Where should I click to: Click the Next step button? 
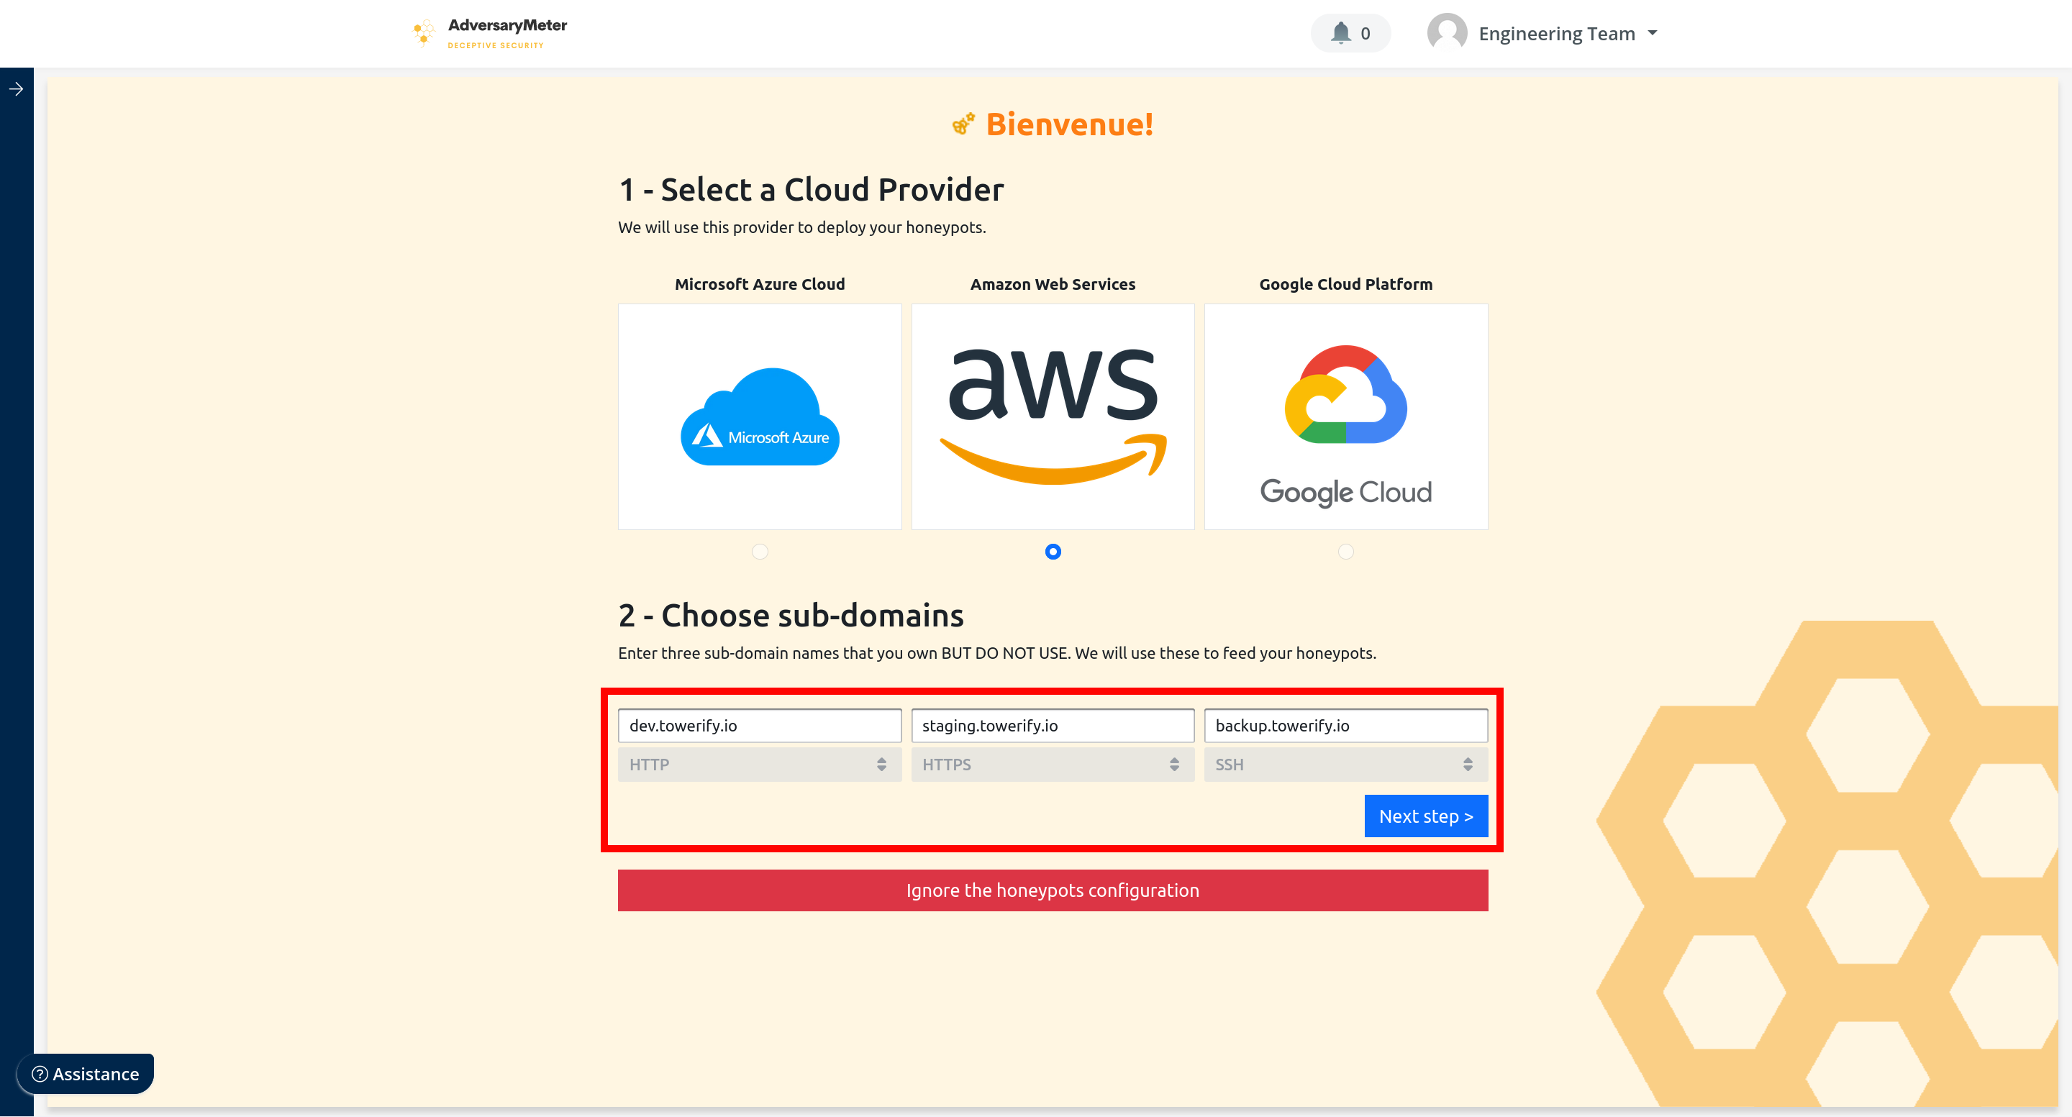coord(1425,816)
